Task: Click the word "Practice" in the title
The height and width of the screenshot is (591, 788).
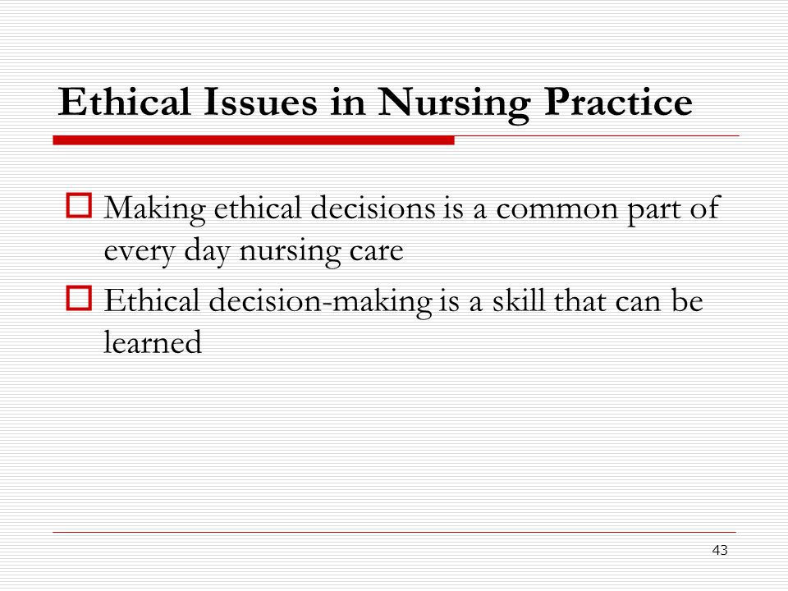Action: [x=619, y=102]
